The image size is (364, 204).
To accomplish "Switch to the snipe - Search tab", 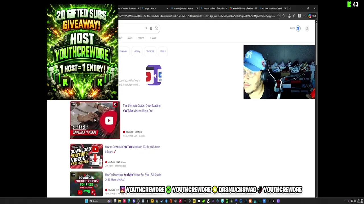I will [155, 8].
